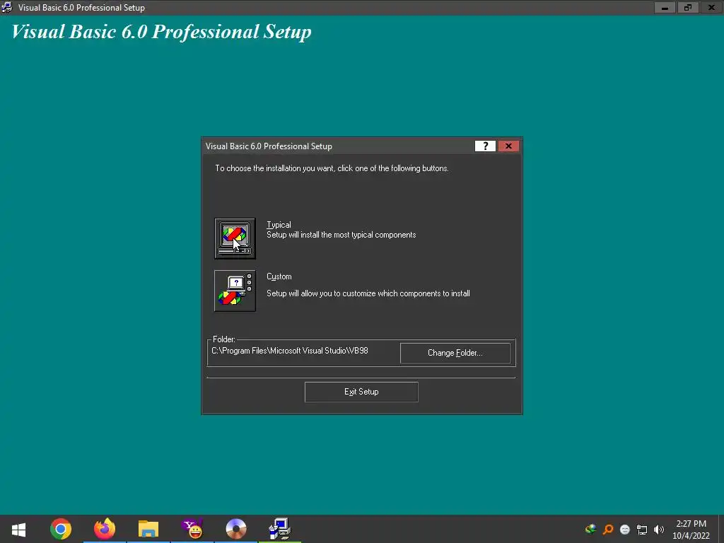Restore down the main Setup window
Screen dimensions: 724x543
click(688, 7)
